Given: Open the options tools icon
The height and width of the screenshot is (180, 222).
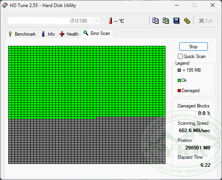Looking at the screenshot, I should [x=187, y=21].
